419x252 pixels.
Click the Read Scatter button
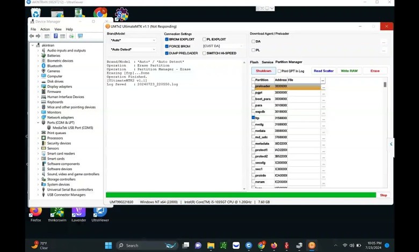coord(323,71)
